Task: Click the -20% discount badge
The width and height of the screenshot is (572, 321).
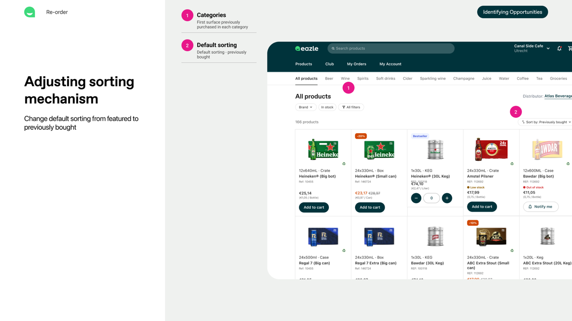Action: (361, 136)
